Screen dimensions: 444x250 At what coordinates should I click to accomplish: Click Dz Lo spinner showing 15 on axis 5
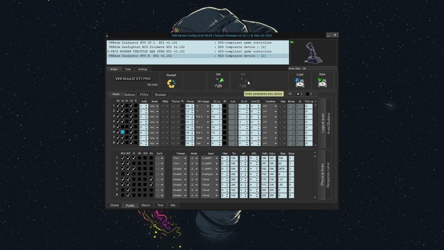click(x=216, y=127)
